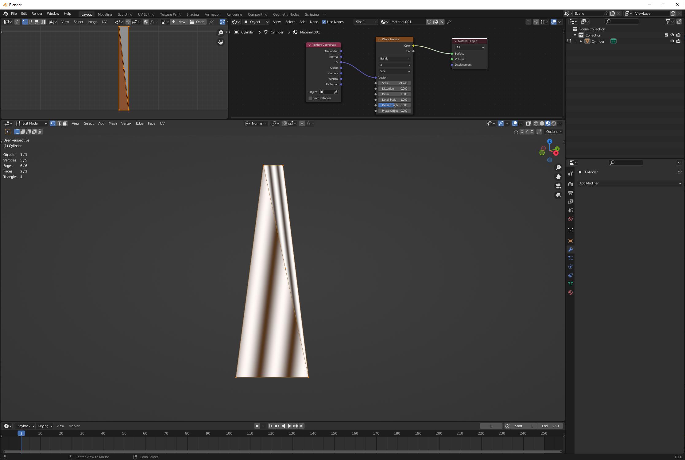Viewport: 685px width, 460px height.
Task: Open the Slot 1 dropdown
Action: [x=366, y=22]
